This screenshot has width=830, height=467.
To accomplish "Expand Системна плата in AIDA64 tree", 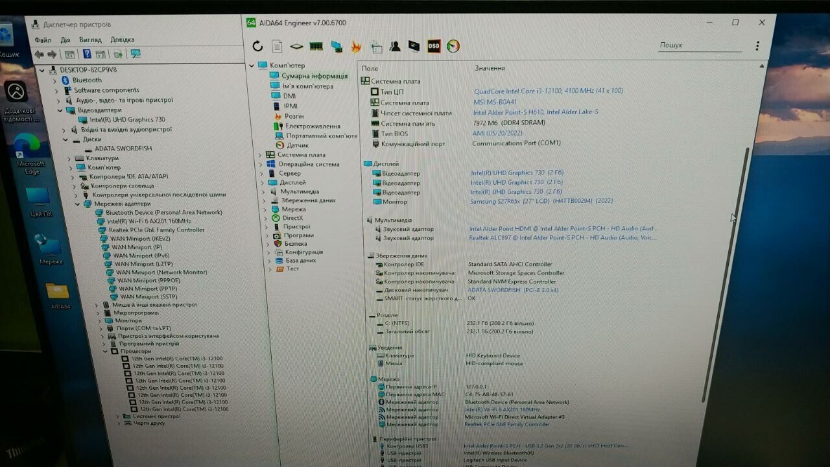I will click(x=260, y=155).
